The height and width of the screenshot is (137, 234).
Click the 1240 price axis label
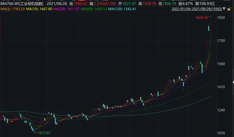[221, 110]
